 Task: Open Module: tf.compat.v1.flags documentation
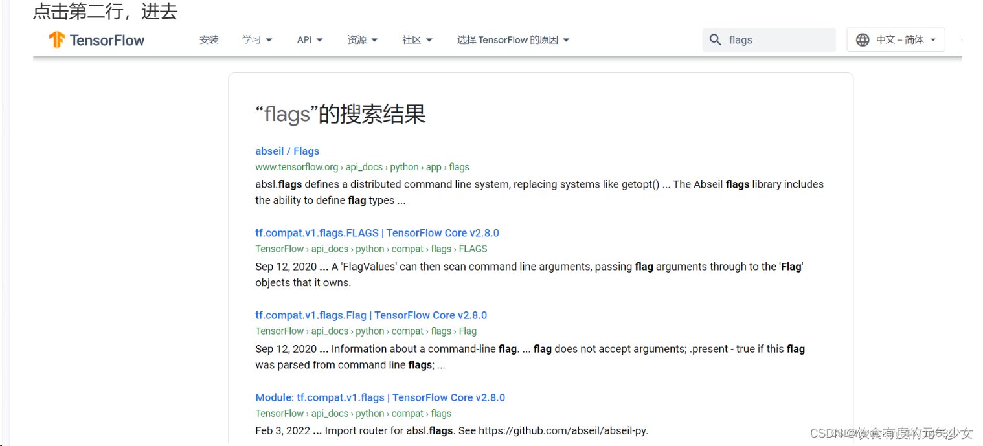click(x=379, y=397)
